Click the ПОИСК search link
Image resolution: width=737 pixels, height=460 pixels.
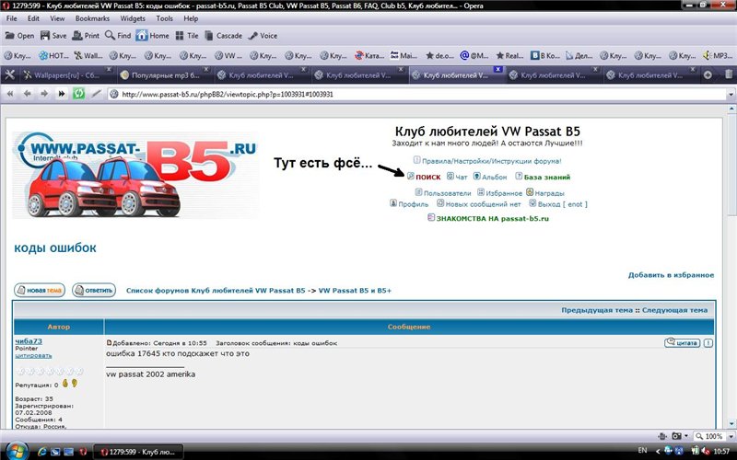[427, 177]
